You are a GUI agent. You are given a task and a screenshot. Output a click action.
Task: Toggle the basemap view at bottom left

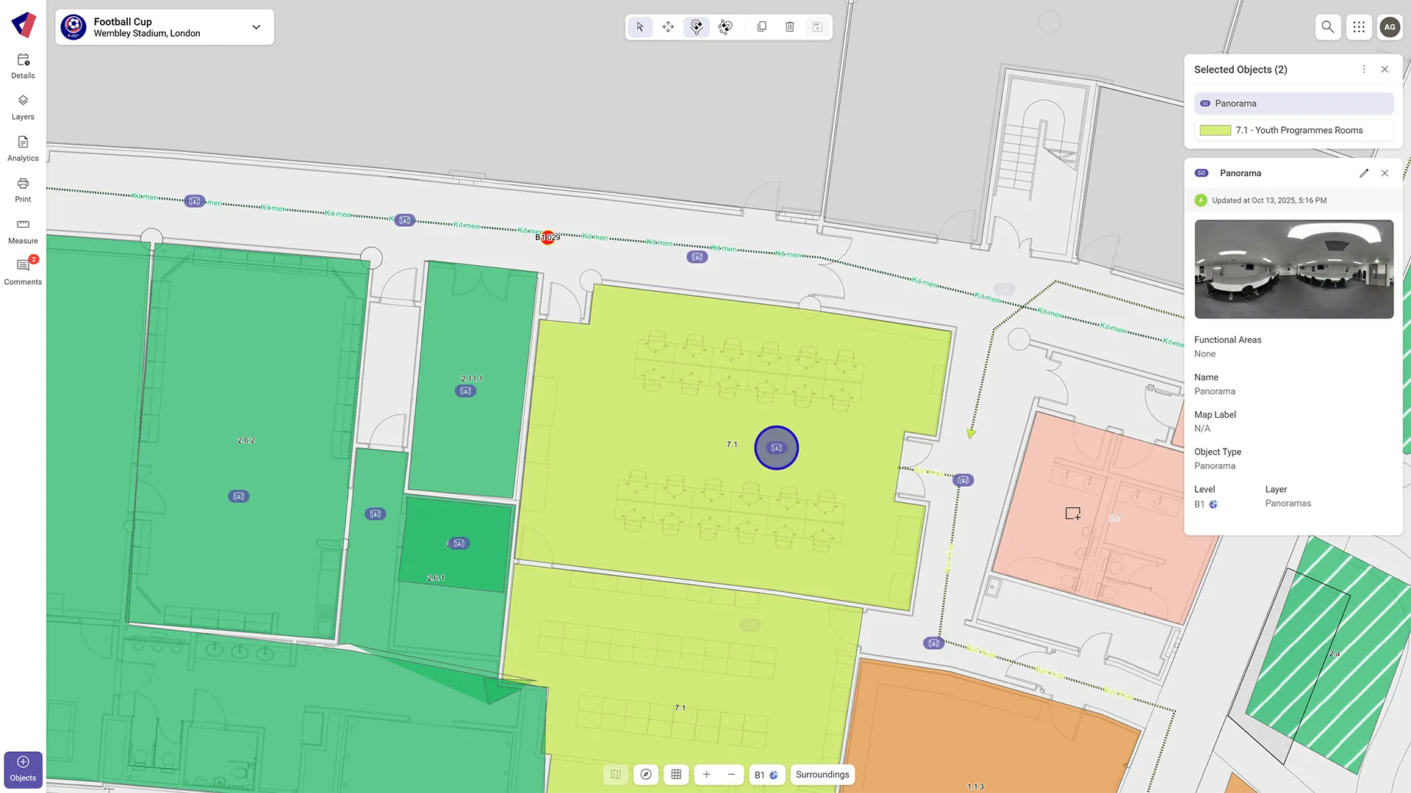tap(616, 774)
